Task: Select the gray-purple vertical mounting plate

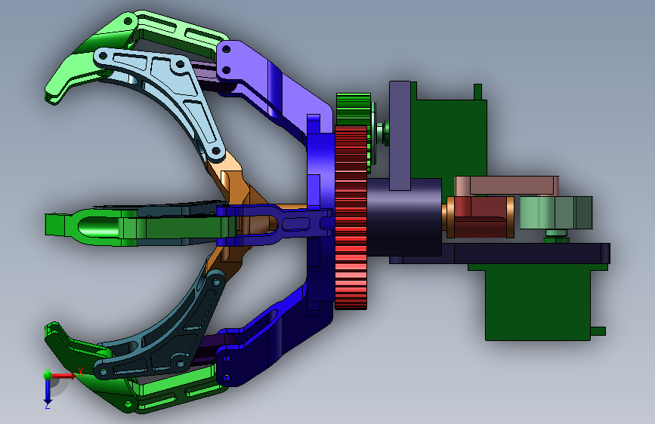Action: click(x=400, y=136)
